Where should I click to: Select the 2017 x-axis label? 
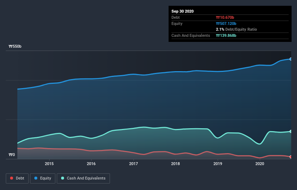tap(133, 164)
